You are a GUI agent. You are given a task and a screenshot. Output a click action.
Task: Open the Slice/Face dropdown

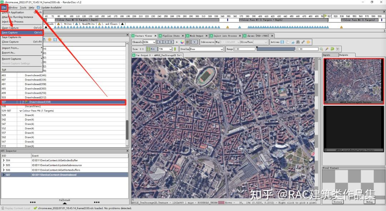tap(261, 42)
